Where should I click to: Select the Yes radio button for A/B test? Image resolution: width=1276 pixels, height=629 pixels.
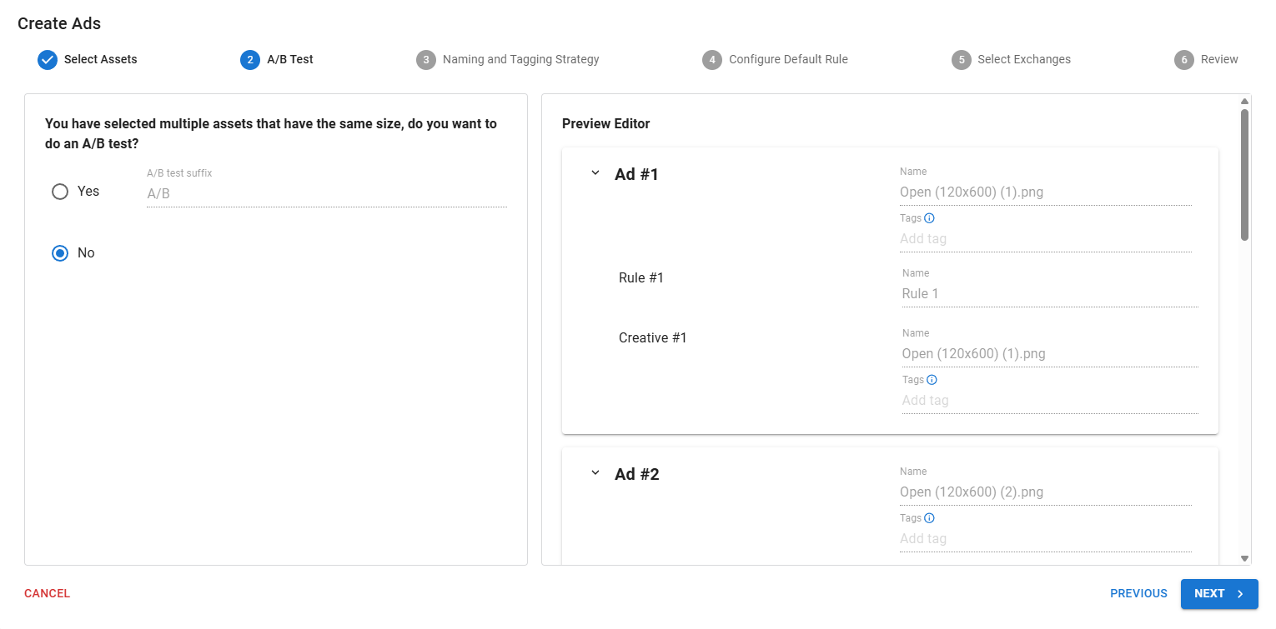tap(60, 192)
